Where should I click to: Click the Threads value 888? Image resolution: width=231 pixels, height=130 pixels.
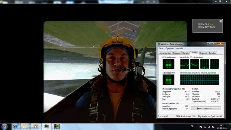tap(219, 94)
